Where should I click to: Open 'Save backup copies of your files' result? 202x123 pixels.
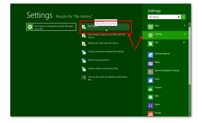[106, 36]
